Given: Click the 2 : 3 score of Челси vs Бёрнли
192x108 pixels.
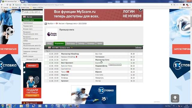Looking at the screenshot, I should (x=133, y=72).
